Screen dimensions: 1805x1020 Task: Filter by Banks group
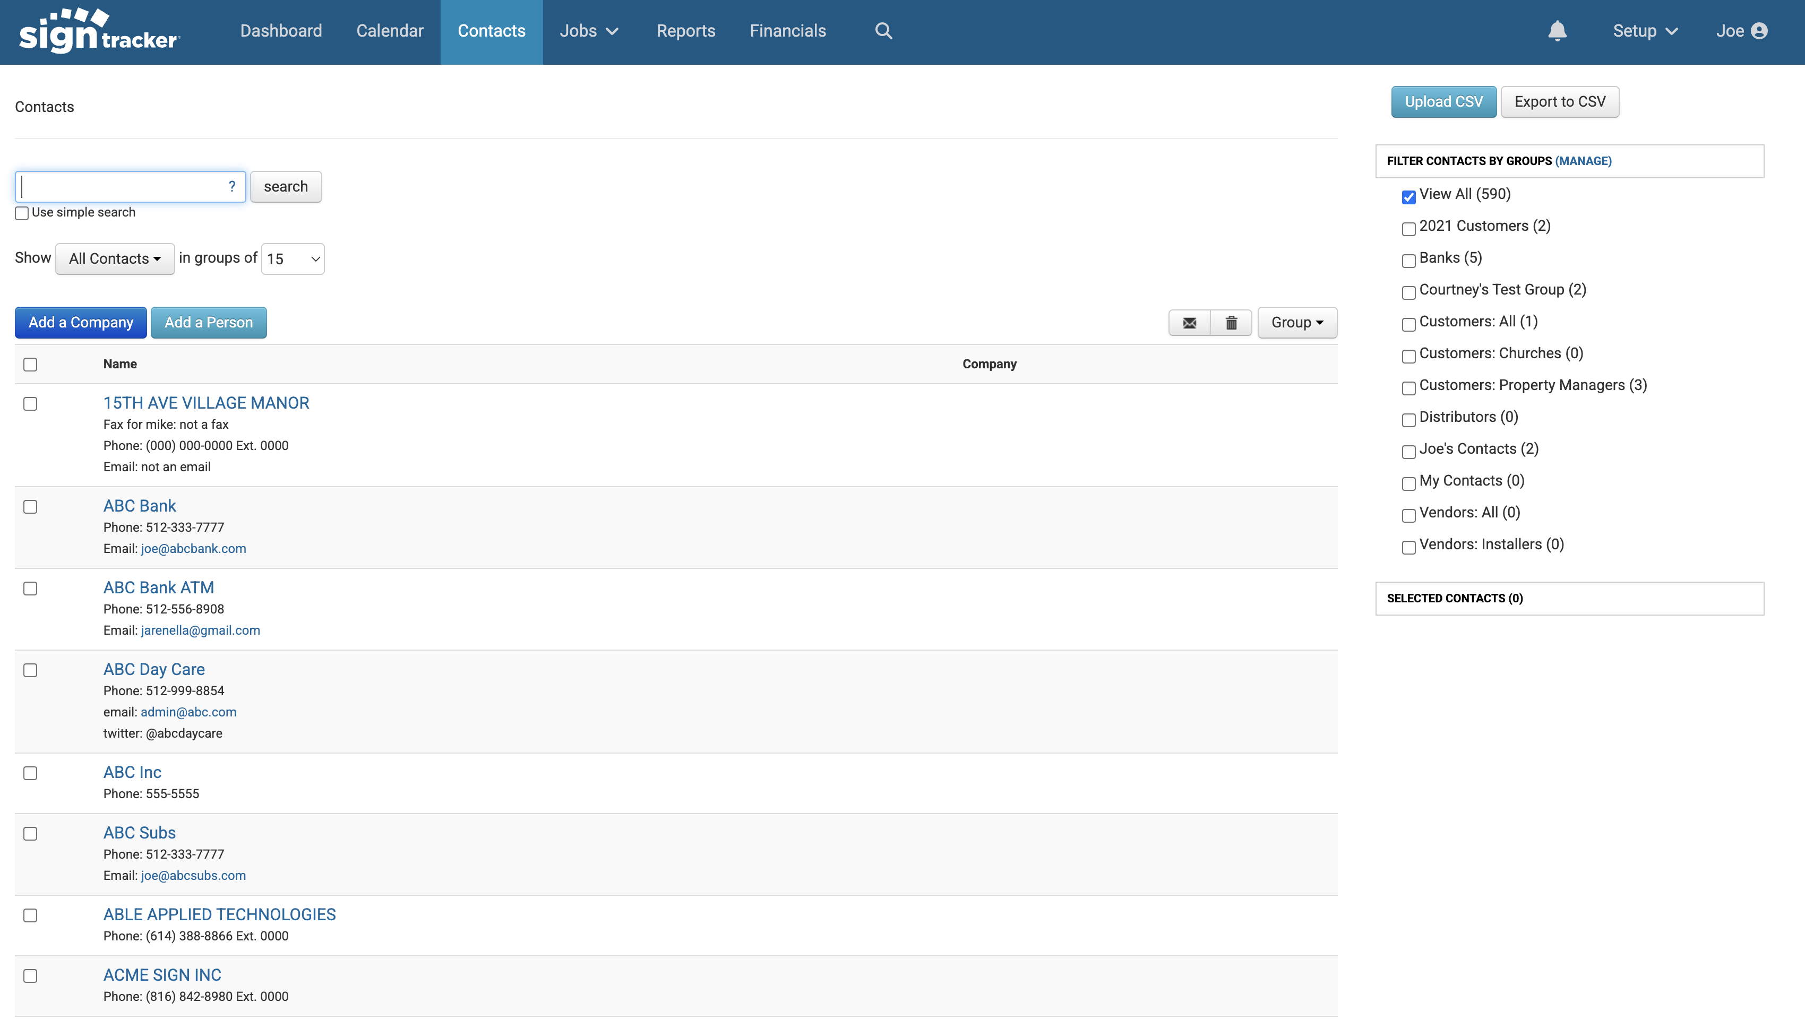tap(1408, 261)
